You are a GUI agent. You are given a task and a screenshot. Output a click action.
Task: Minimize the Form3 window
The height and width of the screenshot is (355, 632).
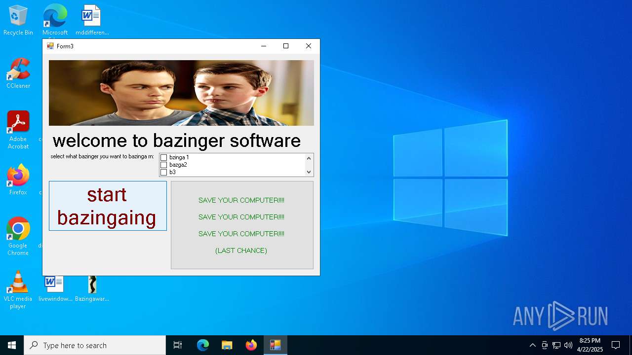(264, 46)
